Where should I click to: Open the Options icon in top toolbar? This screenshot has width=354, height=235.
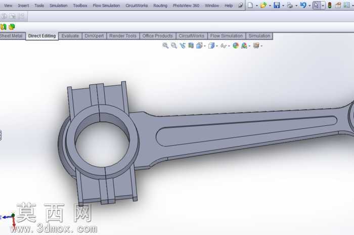[x=346, y=5]
